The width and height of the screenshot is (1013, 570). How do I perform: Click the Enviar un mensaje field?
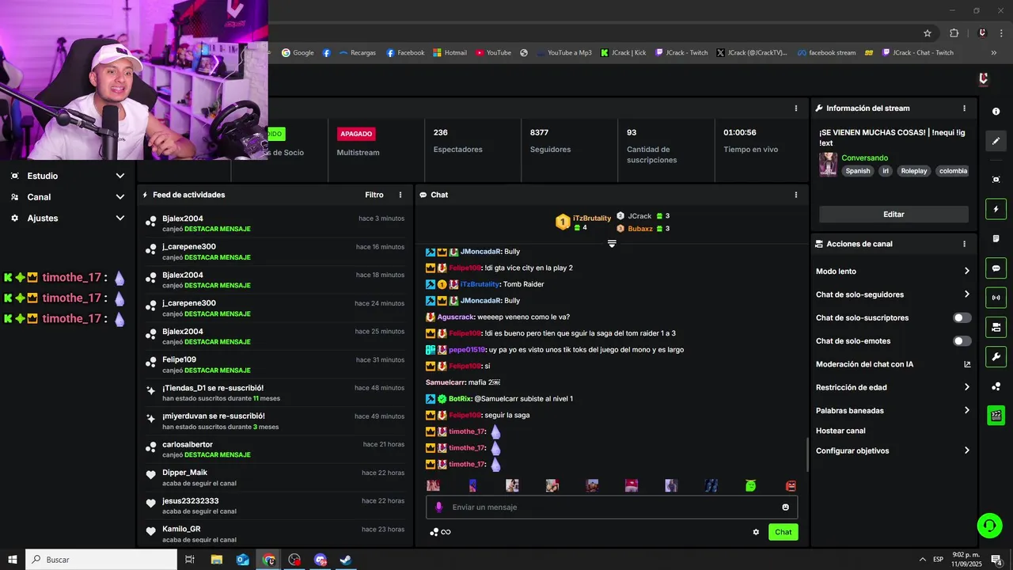tap(612, 507)
